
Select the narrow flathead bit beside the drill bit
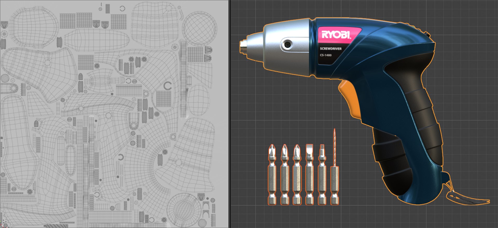[x=322, y=174]
